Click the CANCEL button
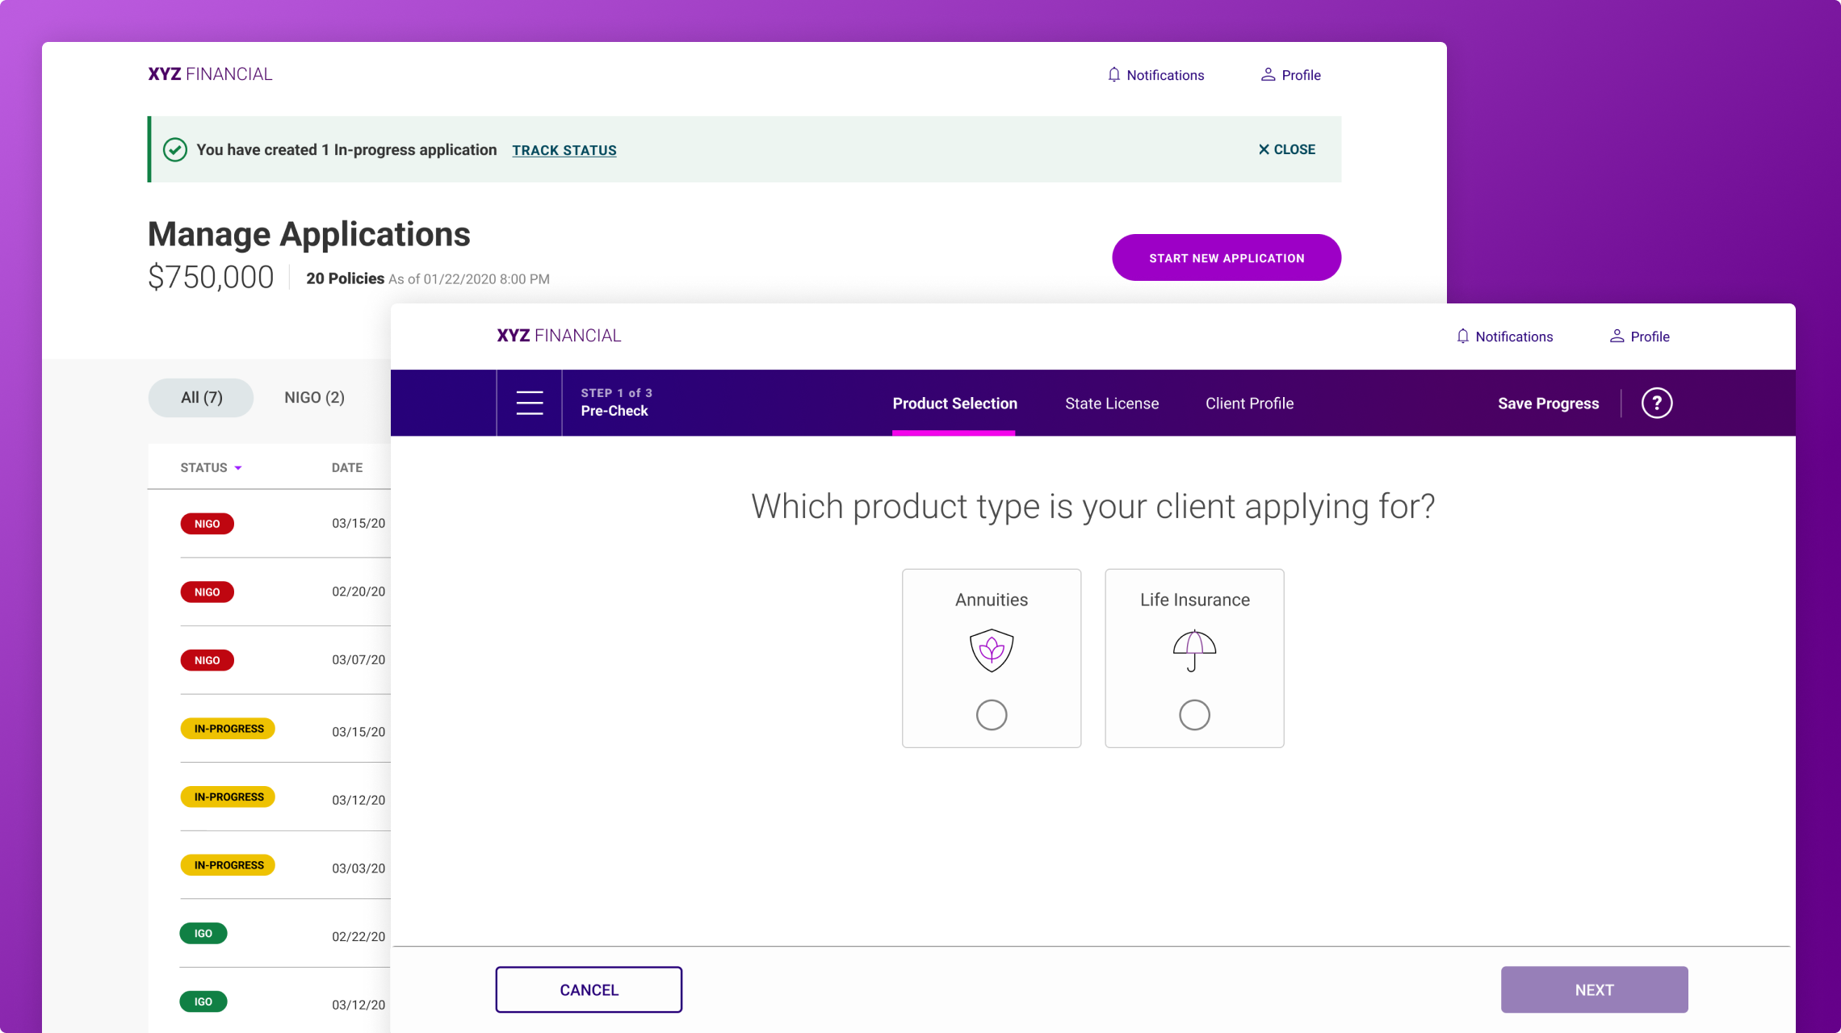The width and height of the screenshot is (1841, 1033). [589, 989]
